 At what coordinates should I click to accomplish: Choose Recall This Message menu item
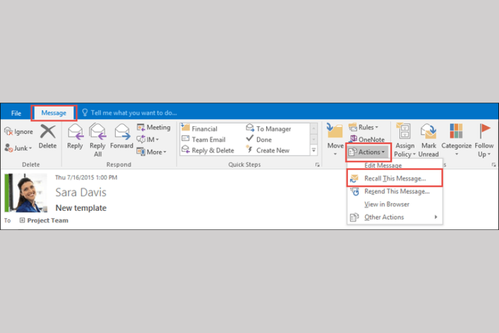click(x=395, y=178)
